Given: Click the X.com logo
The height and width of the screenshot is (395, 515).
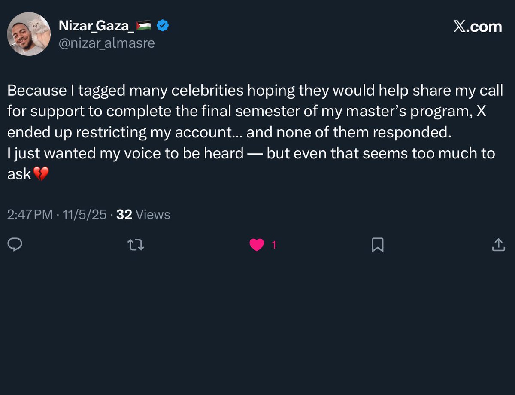Looking at the screenshot, I should point(477,27).
